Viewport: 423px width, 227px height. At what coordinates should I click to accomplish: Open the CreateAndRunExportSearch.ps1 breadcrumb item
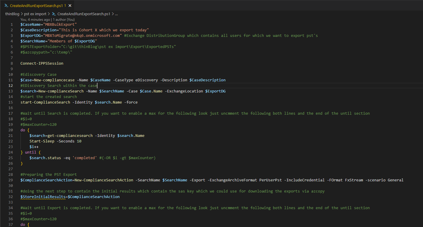[x=84, y=14]
